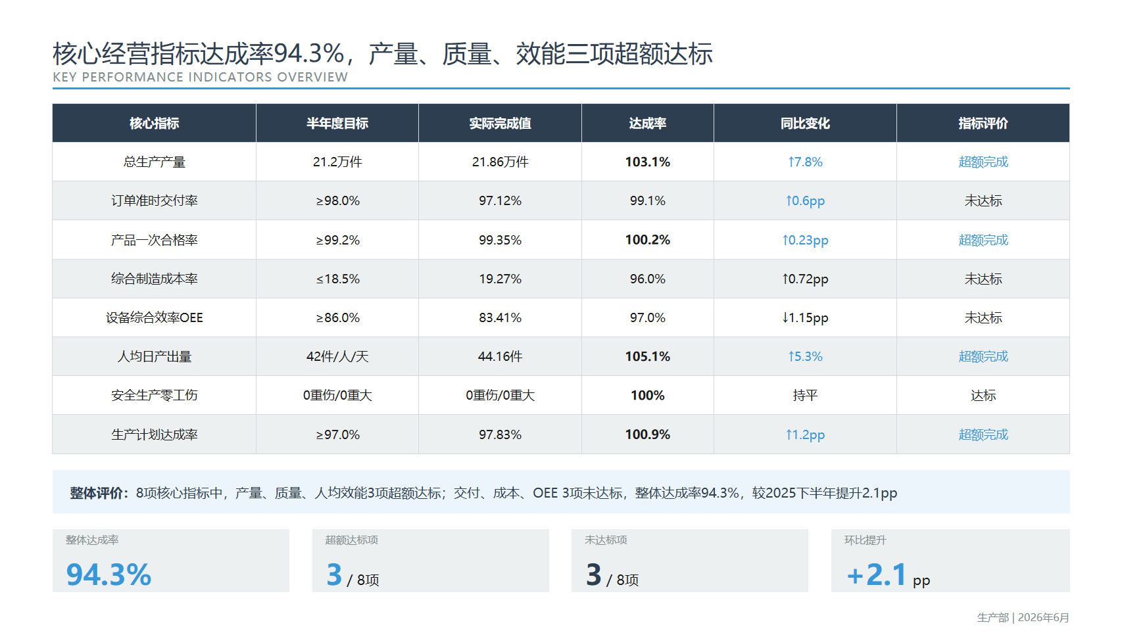
Task: Click the '≤18.5%' target cell
Action: point(337,279)
